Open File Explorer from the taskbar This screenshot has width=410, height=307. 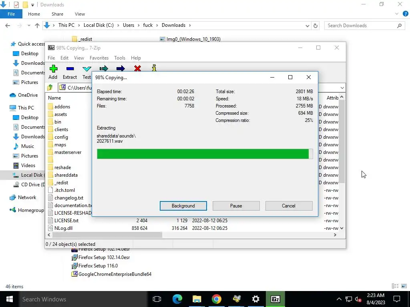pyautogui.click(x=197, y=299)
